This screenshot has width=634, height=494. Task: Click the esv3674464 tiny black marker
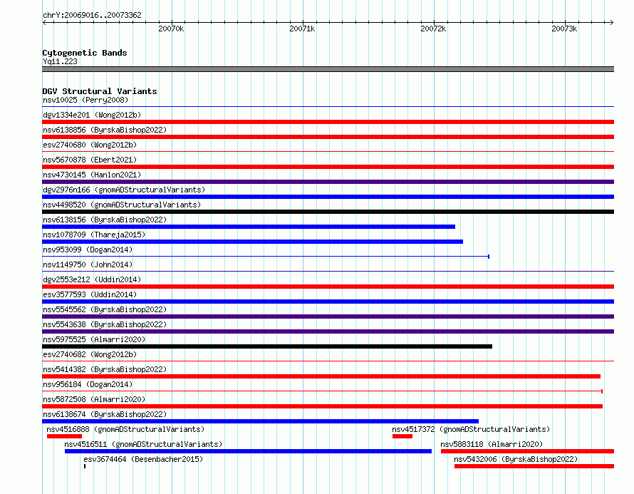pos(85,466)
